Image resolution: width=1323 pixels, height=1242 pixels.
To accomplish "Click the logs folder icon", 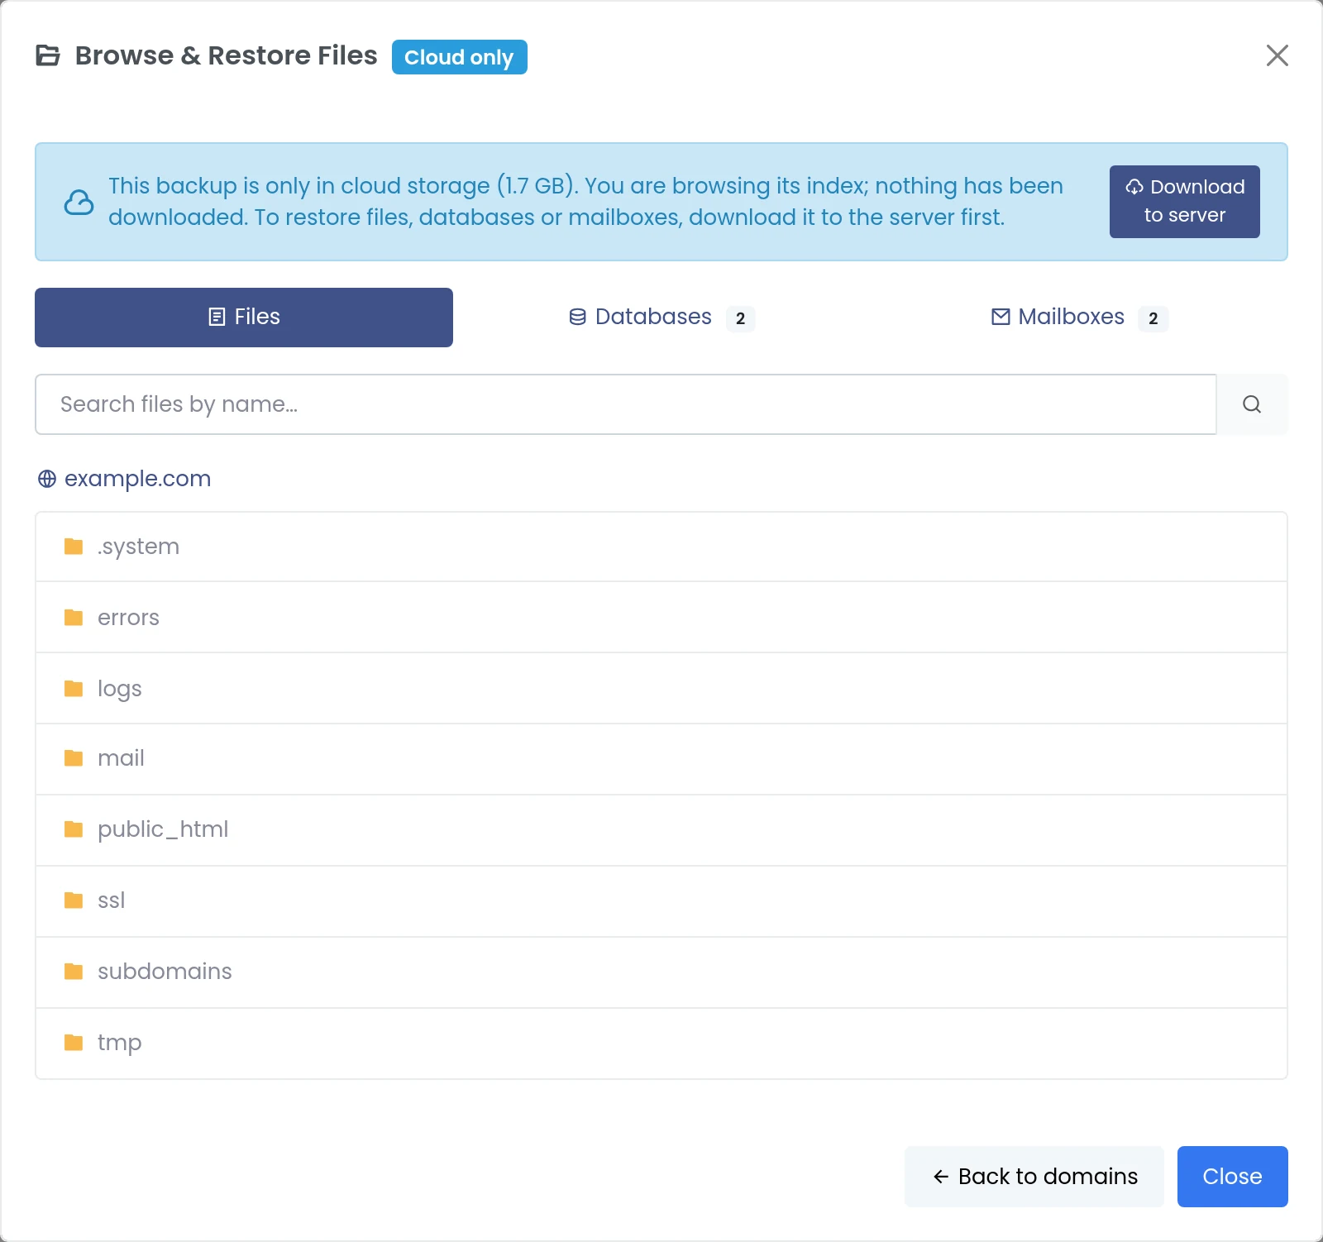I will pos(74,689).
